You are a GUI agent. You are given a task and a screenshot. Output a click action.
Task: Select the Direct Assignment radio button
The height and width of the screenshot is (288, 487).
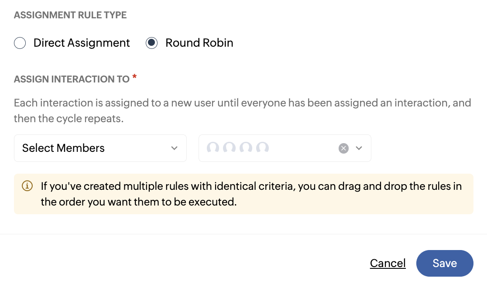(x=20, y=43)
